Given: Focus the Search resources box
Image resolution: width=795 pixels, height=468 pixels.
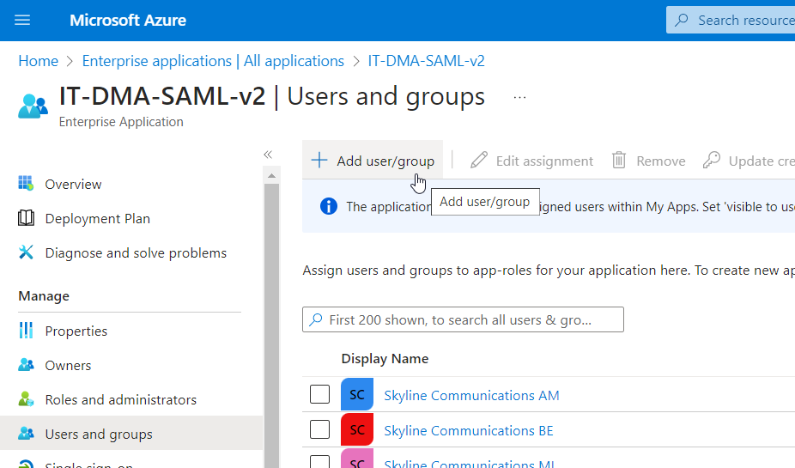Looking at the screenshot, I should (731, 21).
